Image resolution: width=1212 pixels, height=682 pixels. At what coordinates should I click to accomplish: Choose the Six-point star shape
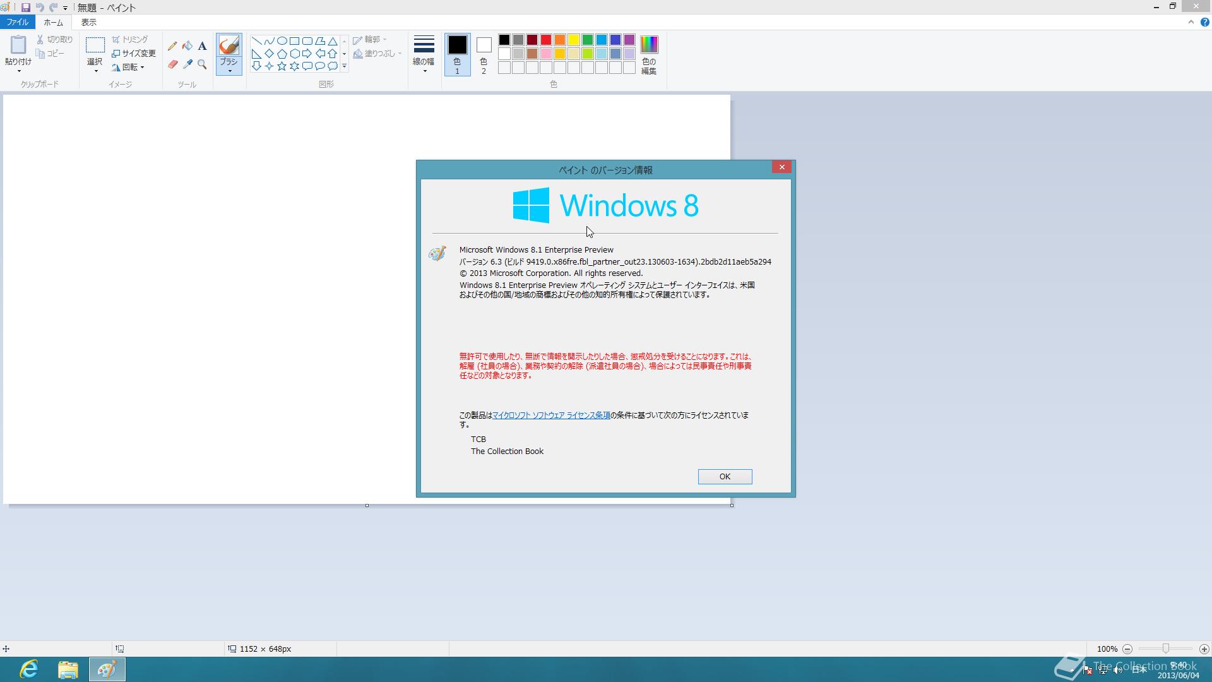pos(295,66)
